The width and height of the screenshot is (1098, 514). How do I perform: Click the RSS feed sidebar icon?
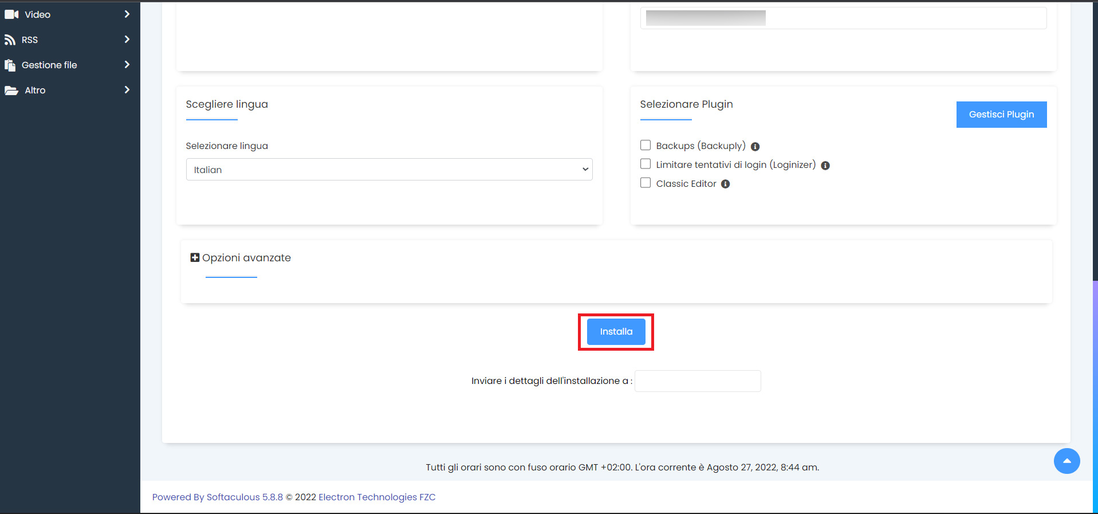[x=10, y=40]
